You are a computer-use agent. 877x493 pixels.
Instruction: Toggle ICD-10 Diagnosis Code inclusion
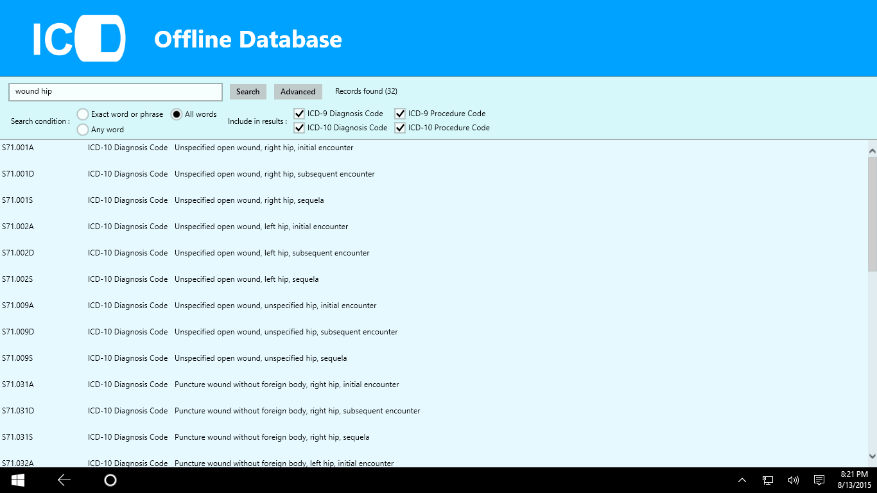click(x=299, y=127)
